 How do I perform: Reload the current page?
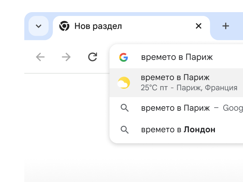coord(92,57)
